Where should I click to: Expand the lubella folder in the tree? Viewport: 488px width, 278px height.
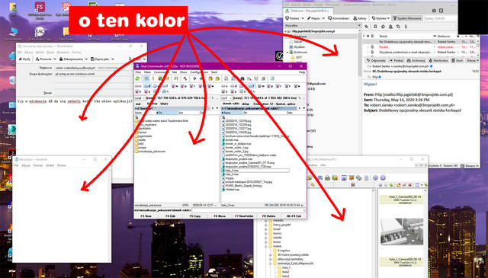pos(266,238)
